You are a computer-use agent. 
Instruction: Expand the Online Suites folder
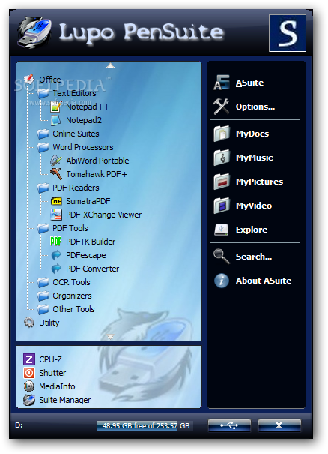[x=43, y=134]
